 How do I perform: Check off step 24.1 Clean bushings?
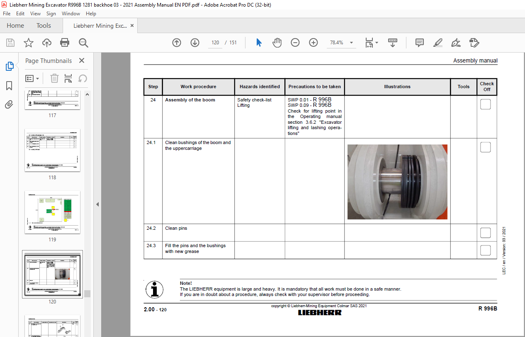click(x=486, y=147)
